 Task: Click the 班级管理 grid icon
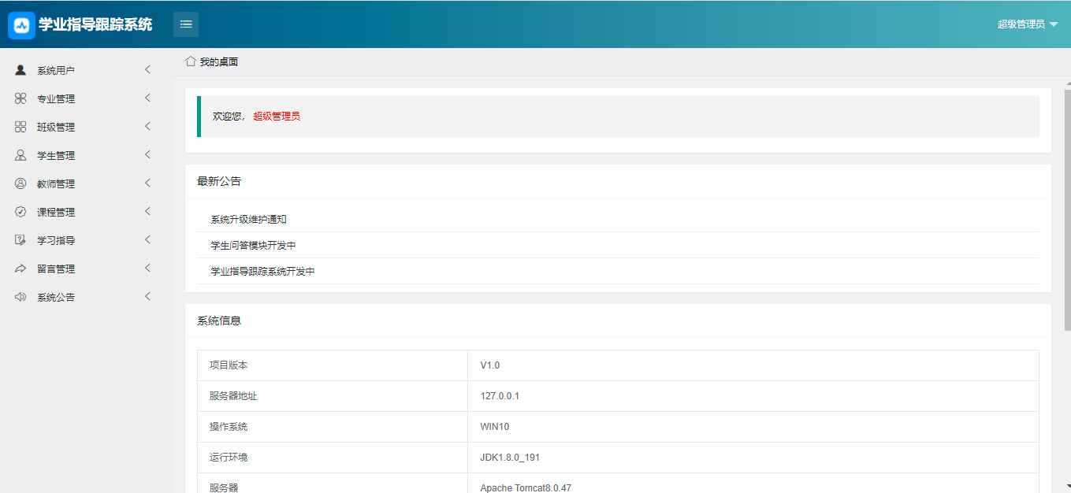20,127
